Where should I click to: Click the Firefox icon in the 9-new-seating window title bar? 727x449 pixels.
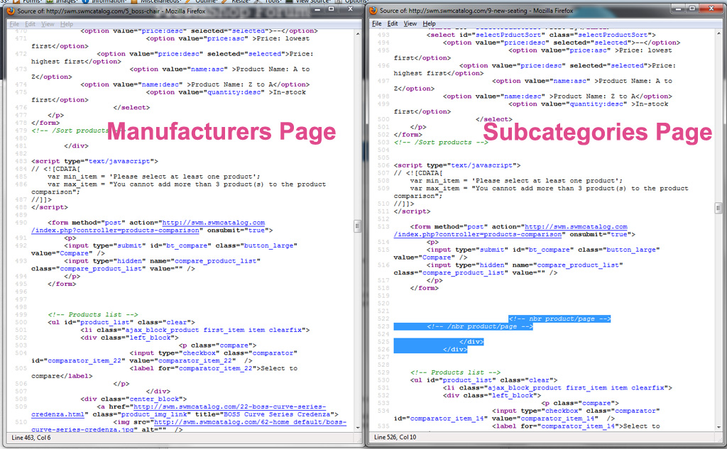[373, 10]
